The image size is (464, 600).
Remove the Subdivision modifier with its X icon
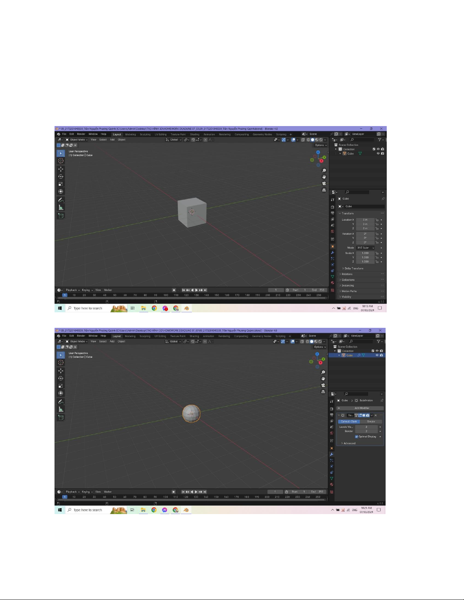[376, 415]
